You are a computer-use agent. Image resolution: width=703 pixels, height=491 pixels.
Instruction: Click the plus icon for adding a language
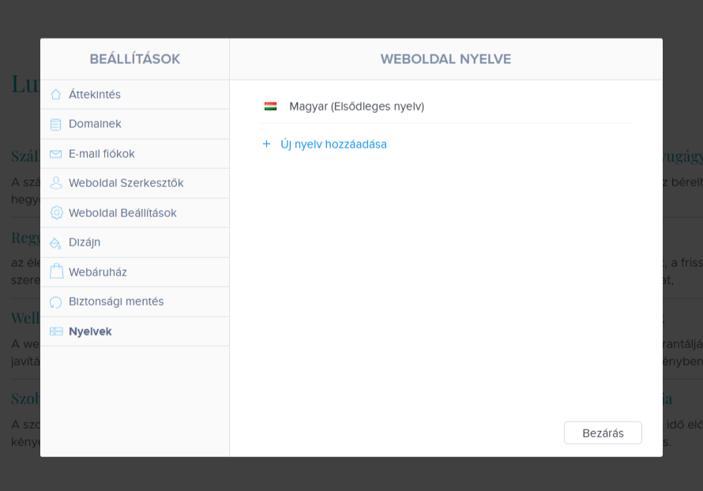click(x=266, y=144)
